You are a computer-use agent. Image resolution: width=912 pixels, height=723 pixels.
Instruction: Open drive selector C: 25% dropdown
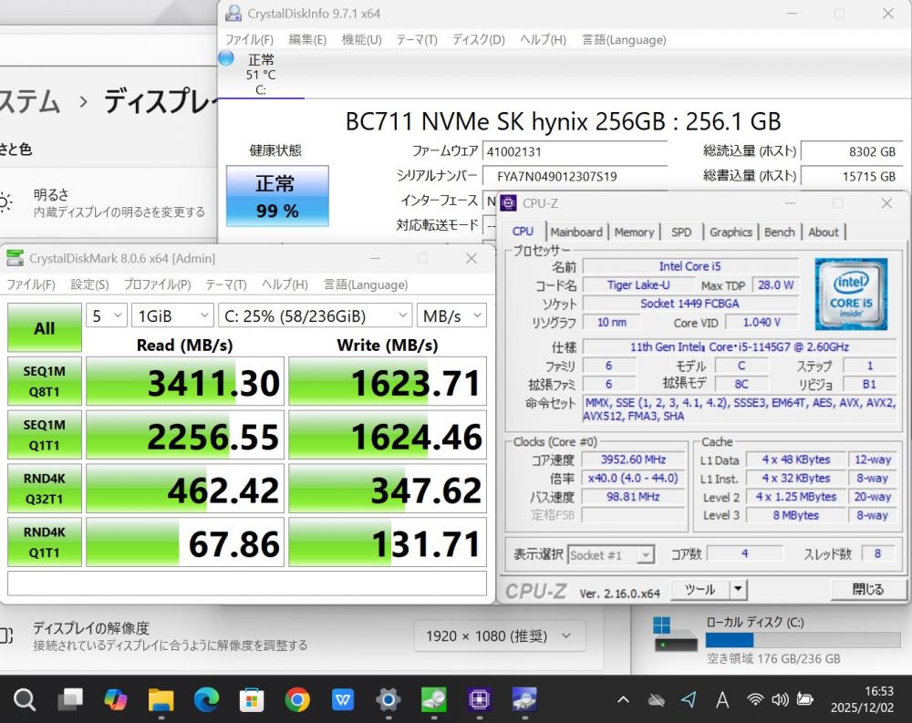316,315
